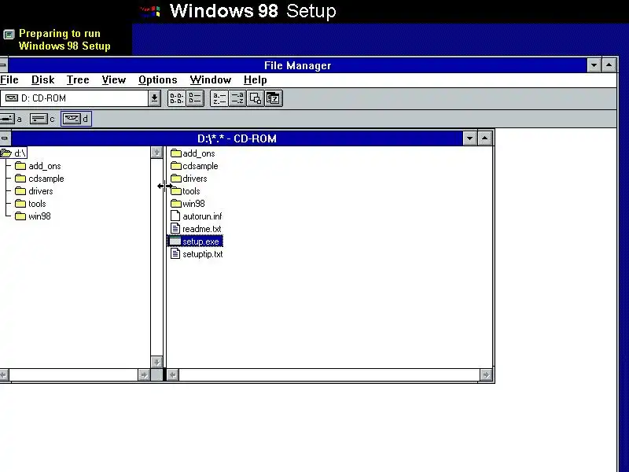Viewport: 629px width, 472px height.
Task: Maximize the D:\*.* - CD-ROM child window
Action: 484,138
